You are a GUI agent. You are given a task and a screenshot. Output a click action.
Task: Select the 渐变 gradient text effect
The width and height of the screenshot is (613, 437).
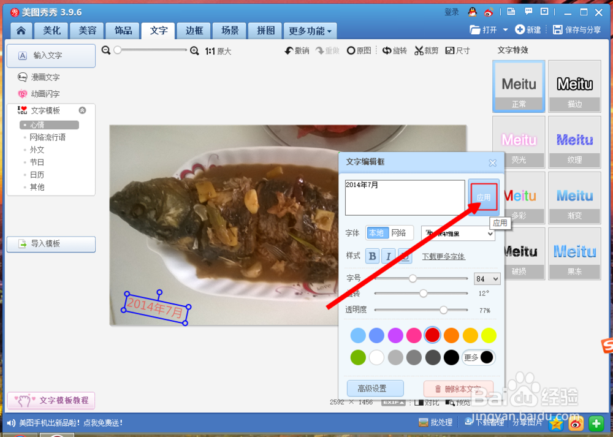(x=575, y=198)
